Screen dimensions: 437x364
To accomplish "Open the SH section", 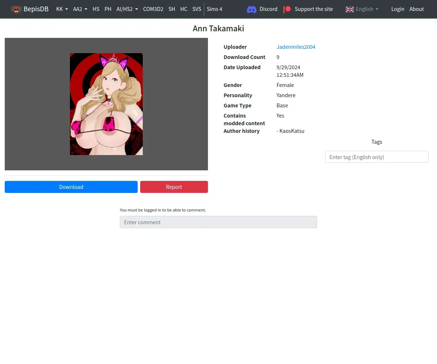I will click(172, 9).
